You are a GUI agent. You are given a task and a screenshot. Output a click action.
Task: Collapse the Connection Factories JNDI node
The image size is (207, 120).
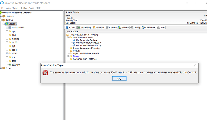click(68, 37)
